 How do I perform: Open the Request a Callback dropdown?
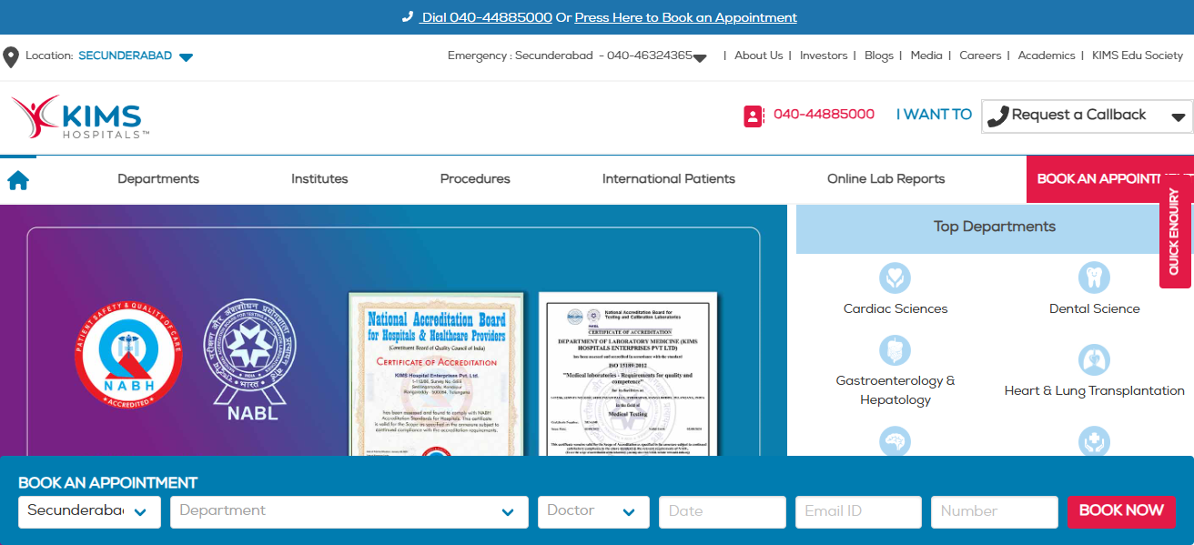click(x=1087, y=116)
